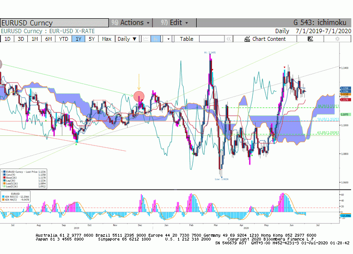
Task: Click the empty field next to Table
Action: (212, 39)
